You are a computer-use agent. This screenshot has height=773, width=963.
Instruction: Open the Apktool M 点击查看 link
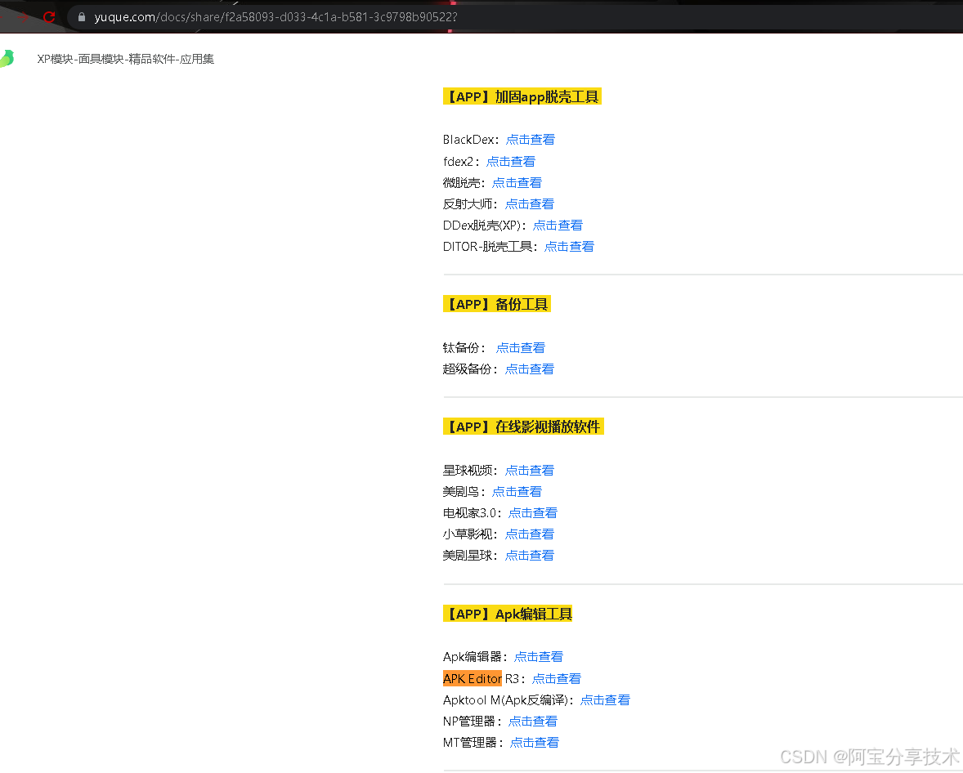coord(606,700)
